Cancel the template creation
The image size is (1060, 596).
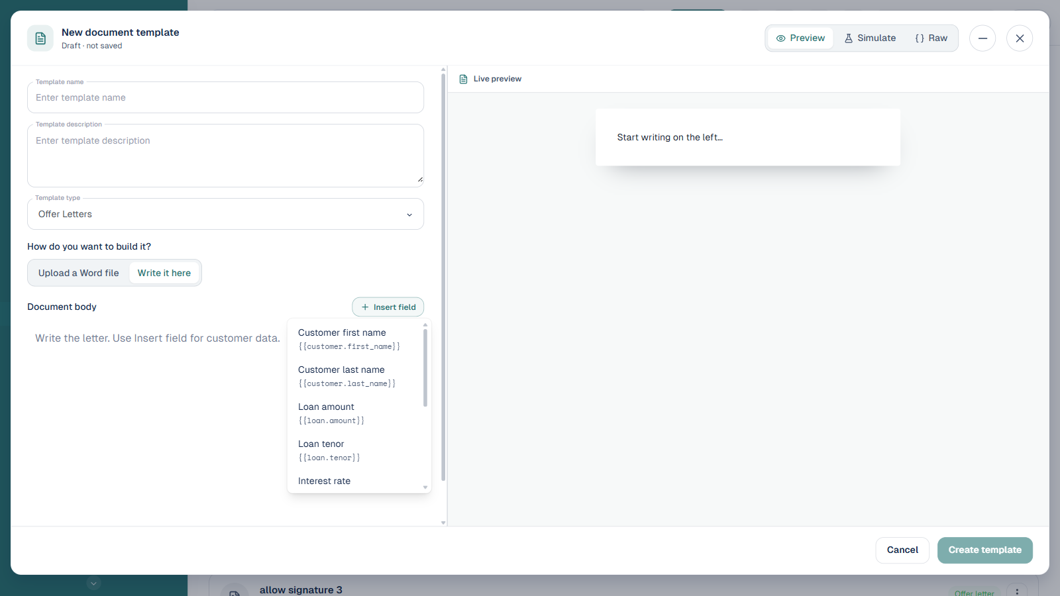pos(902,550)
